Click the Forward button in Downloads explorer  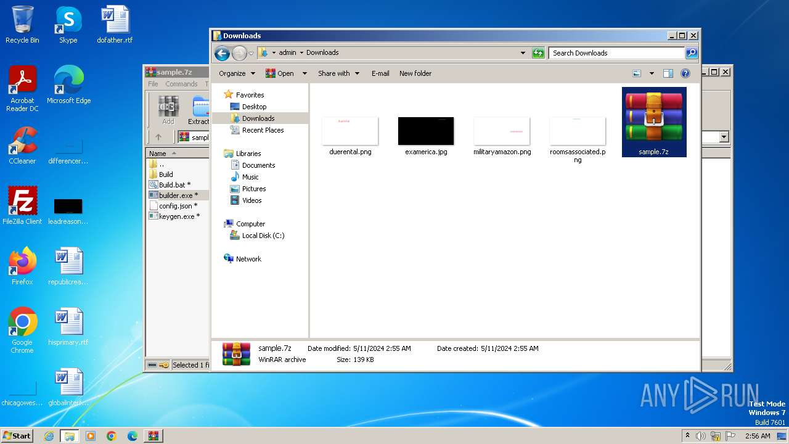[x=239, y=53]
